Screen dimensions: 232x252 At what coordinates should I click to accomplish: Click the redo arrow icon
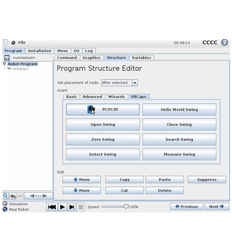pyautogui.click(x=20, y=196)
